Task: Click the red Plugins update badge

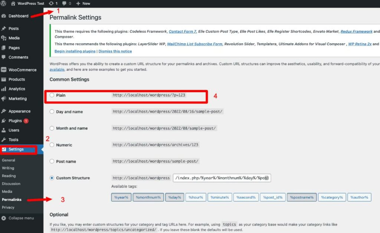Action: 26,121
